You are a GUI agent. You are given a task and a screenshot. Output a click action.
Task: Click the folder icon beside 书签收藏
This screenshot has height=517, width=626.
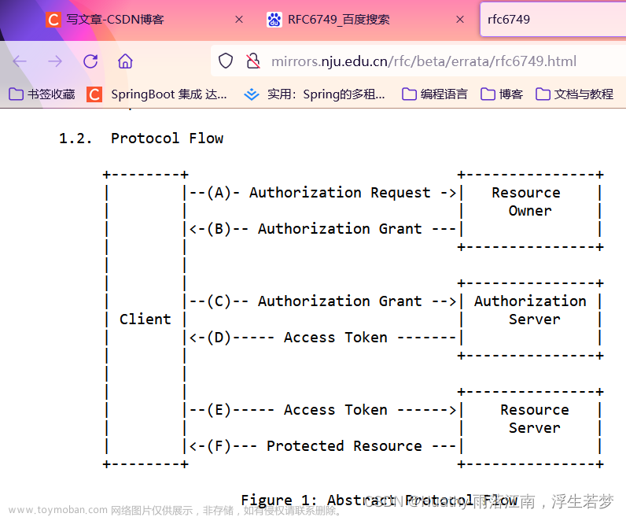pyautogui.click(x=16, y=94)
